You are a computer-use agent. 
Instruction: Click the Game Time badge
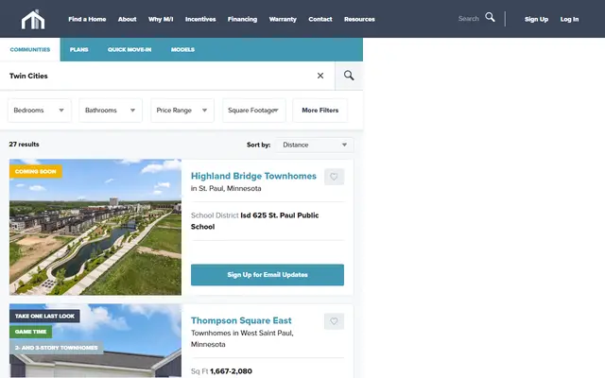tap(31, 332)
